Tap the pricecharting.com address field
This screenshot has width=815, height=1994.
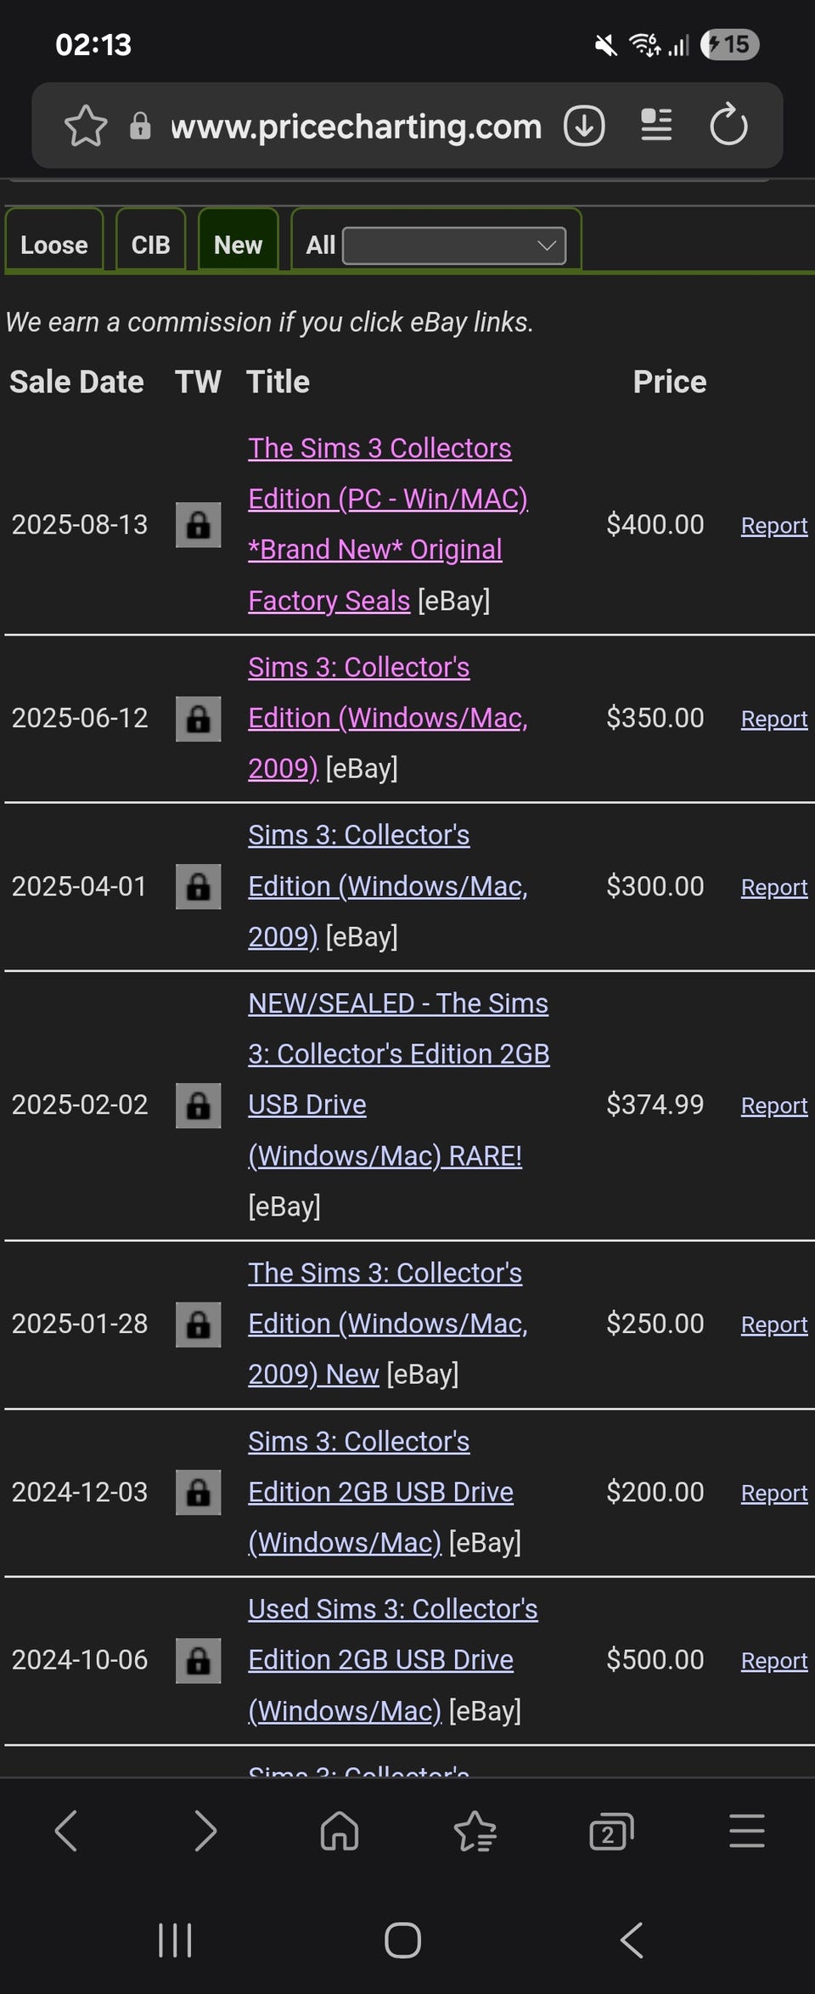click(x=356, y=127)
